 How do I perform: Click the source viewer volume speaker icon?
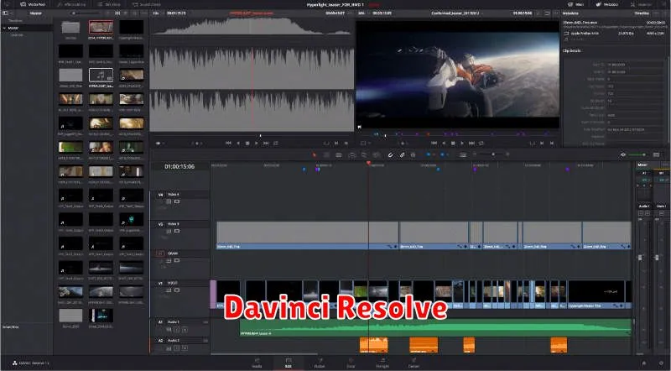pyautogui.click(x=159, y=143)
